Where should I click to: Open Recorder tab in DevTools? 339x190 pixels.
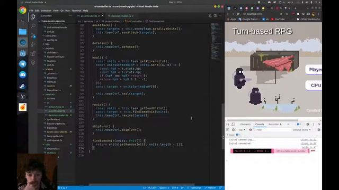275,125
